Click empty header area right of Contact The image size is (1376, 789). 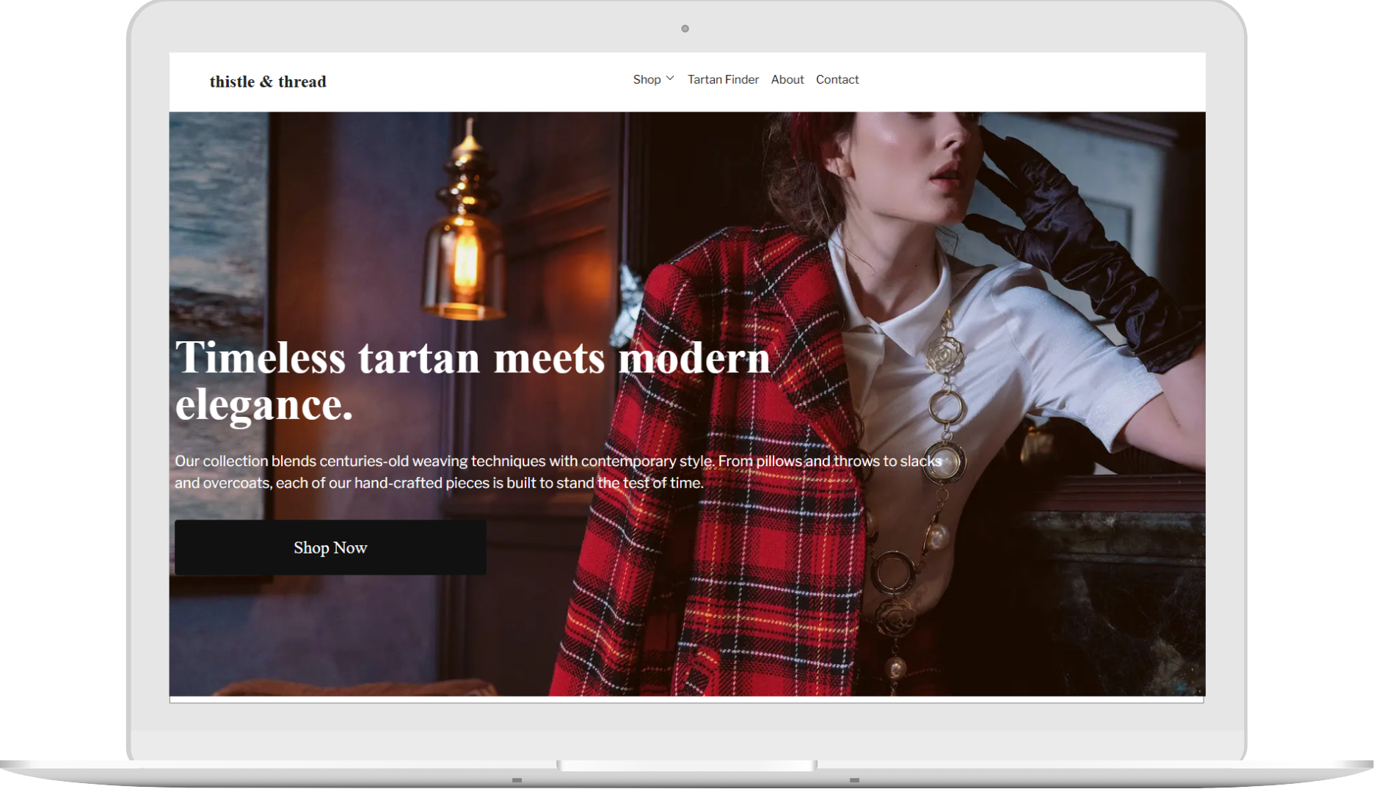pos(1027,81)
